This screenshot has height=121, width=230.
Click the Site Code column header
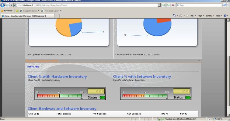click(34, 114)
